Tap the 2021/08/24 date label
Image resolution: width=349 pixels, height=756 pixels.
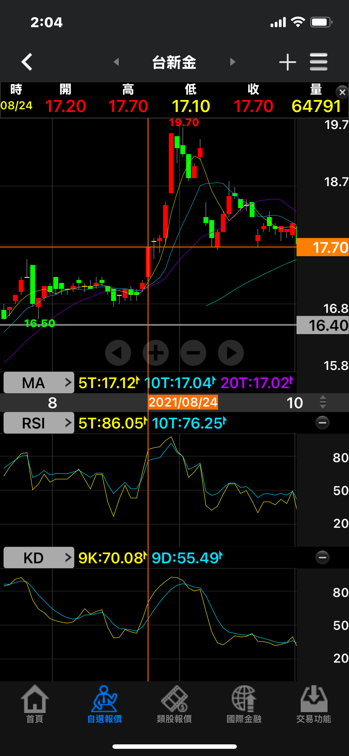pyautogui.click(x=183, y=402)
